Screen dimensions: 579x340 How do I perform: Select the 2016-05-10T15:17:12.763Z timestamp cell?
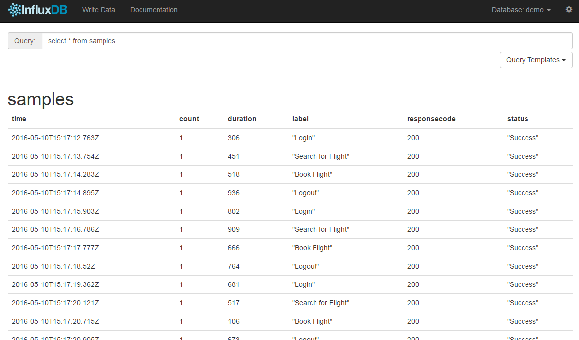pyautogui.click(x=55, y=138)
